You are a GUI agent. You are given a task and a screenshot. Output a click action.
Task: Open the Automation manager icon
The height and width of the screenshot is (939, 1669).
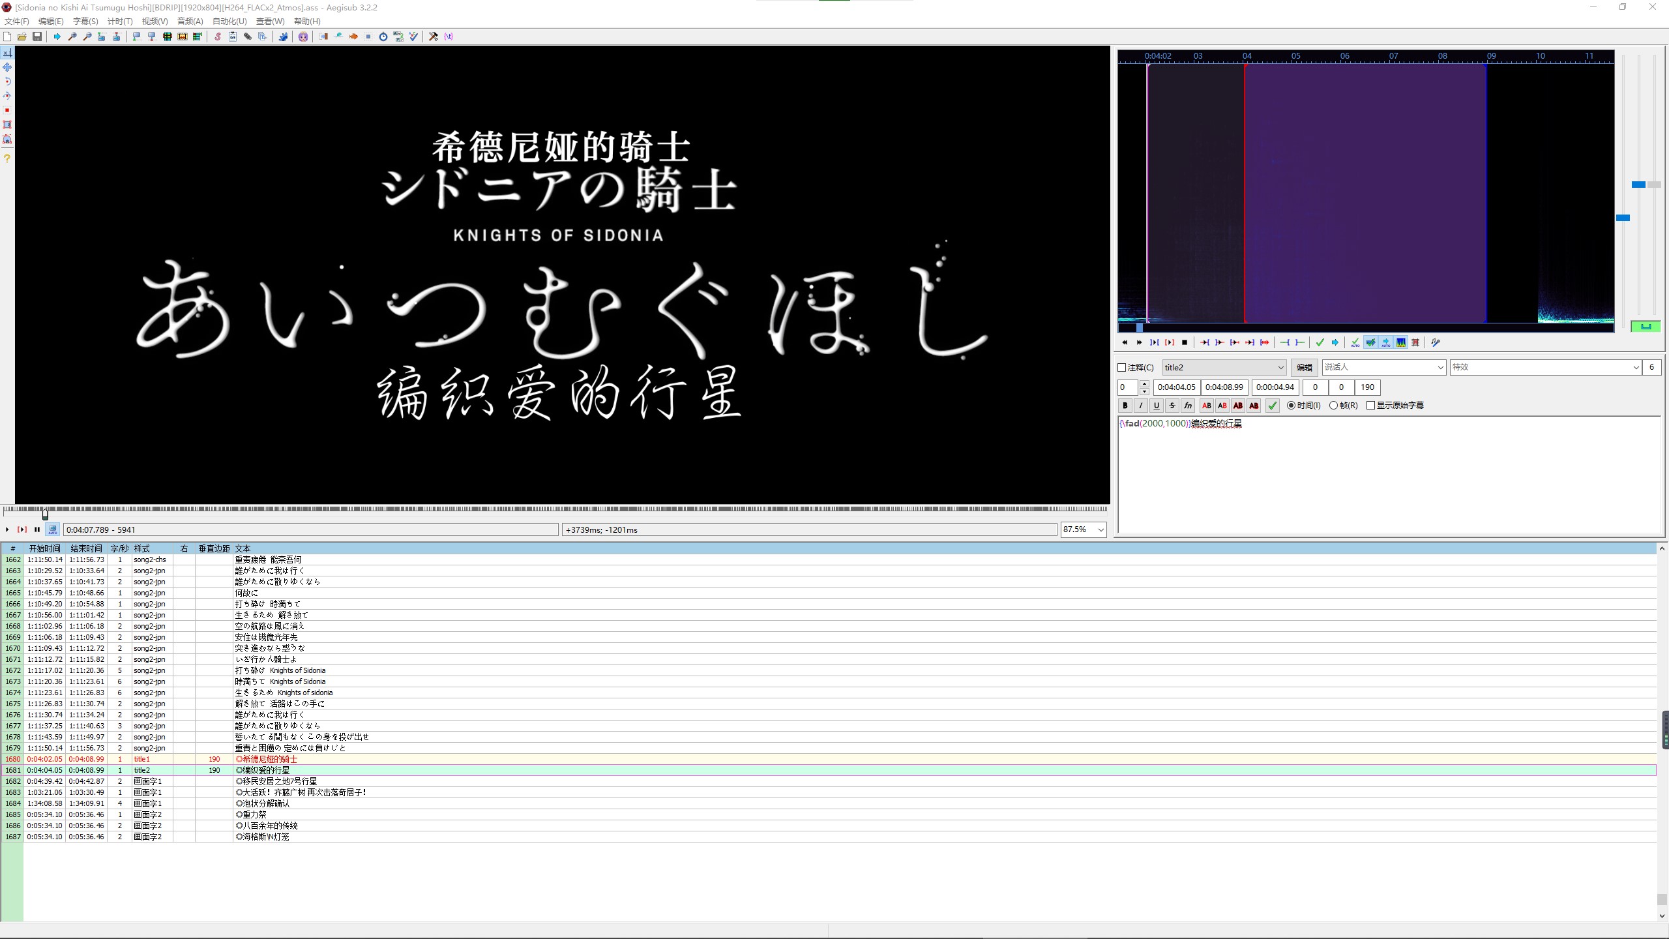(x=282, y=37)
